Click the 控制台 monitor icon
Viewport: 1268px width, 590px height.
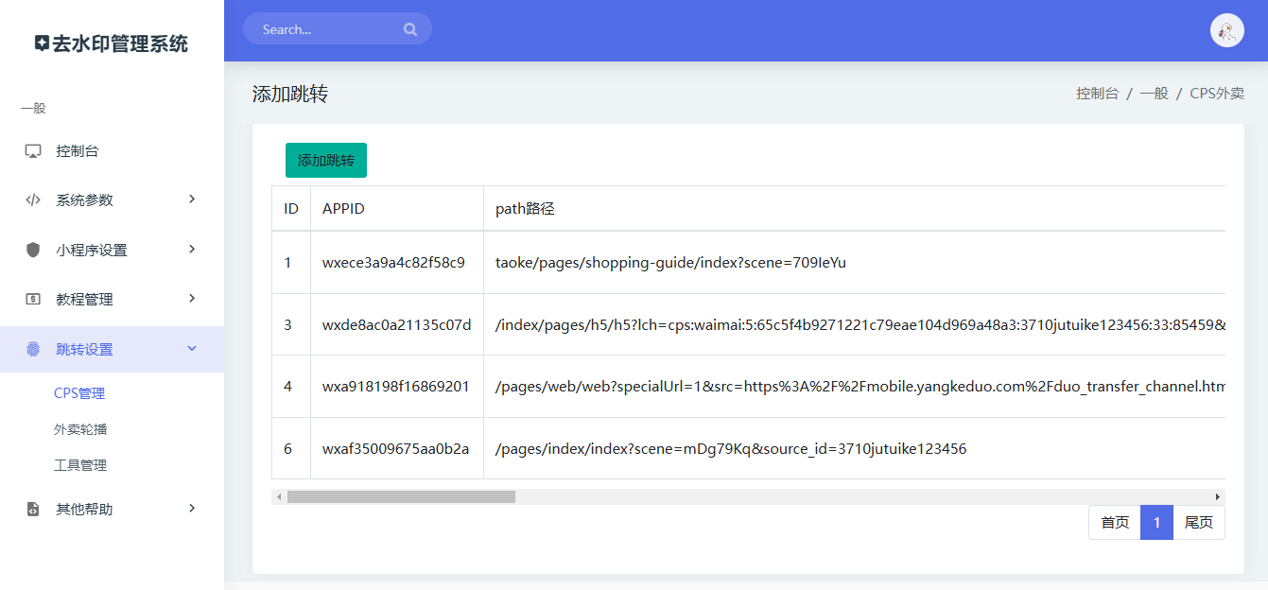tap(33, 151)
